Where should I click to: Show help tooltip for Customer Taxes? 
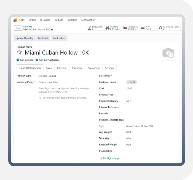click(117, 81)
